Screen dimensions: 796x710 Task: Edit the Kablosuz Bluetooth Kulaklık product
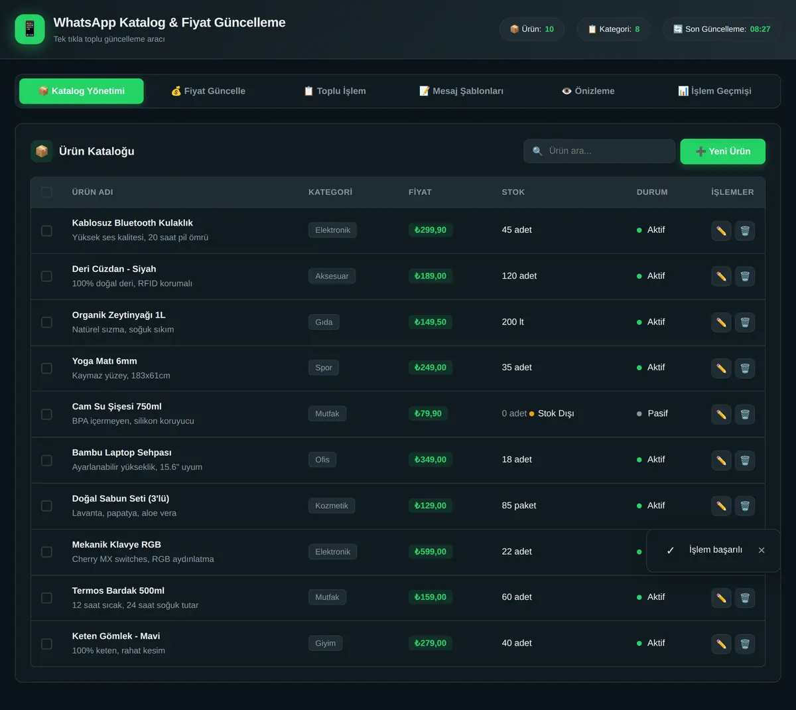pyautogui.click(x=721, y=230)
